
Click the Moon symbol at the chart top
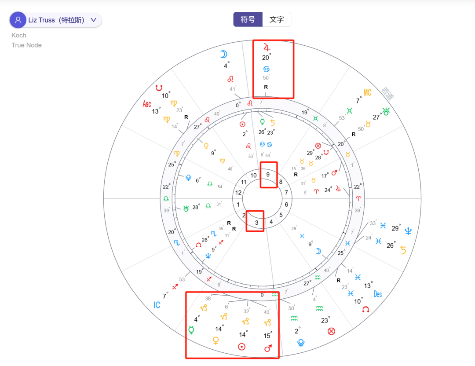tap(224, 54)
